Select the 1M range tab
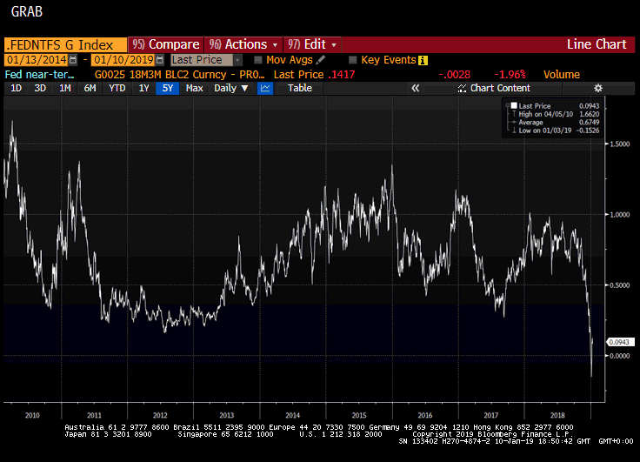Screen dimensions: 640x462 tap(65, 88)
